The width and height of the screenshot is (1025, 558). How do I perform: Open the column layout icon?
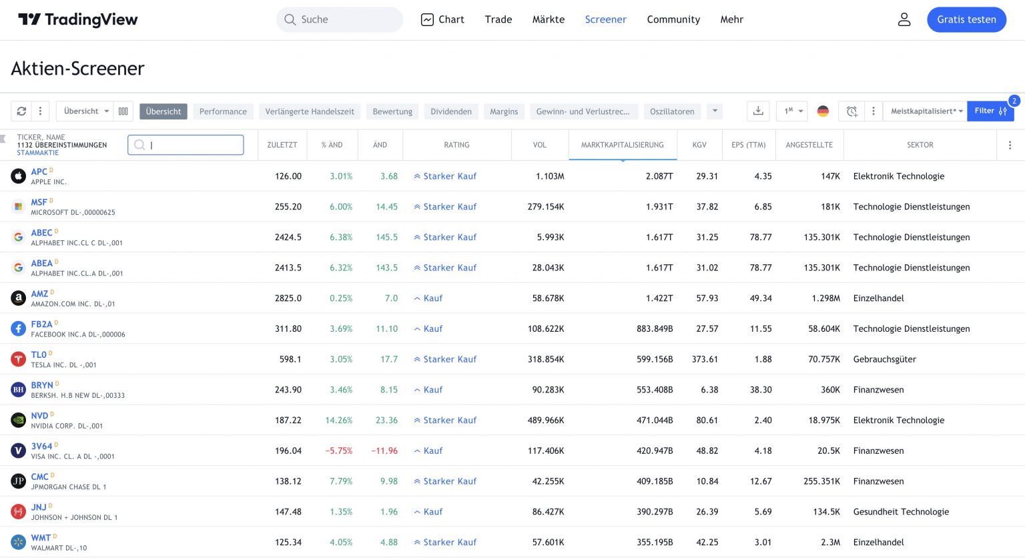123,111
